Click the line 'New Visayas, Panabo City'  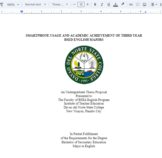(84, 111)
